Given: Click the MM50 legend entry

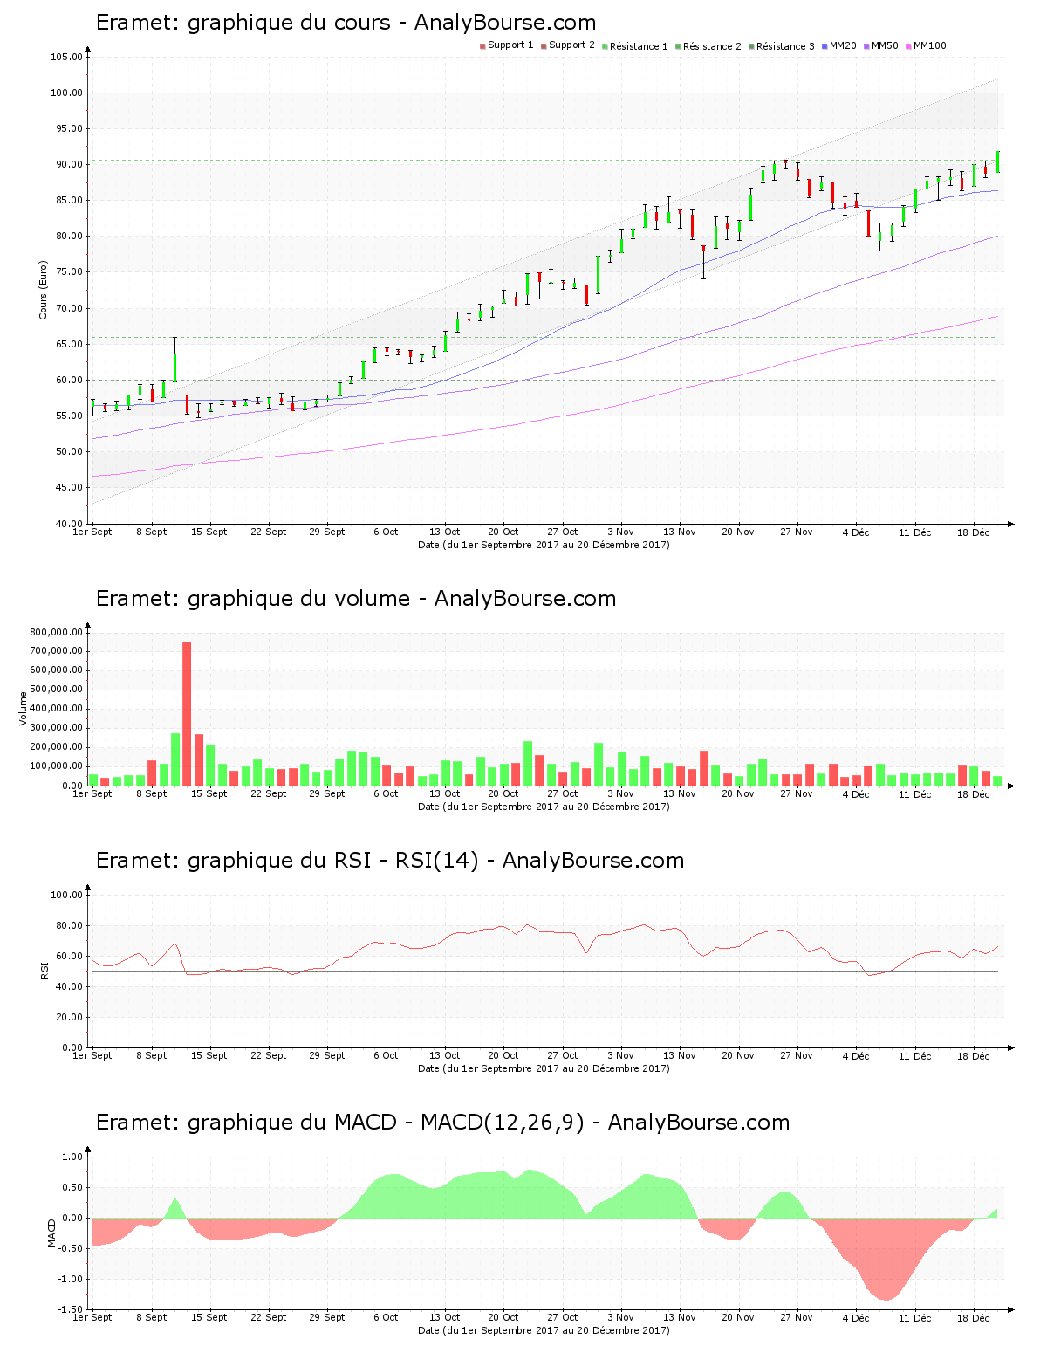Looking at the screenshot, I should coord(880,45).
